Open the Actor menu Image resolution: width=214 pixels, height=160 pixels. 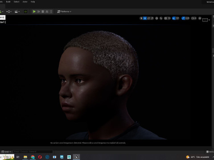point(25,2)
